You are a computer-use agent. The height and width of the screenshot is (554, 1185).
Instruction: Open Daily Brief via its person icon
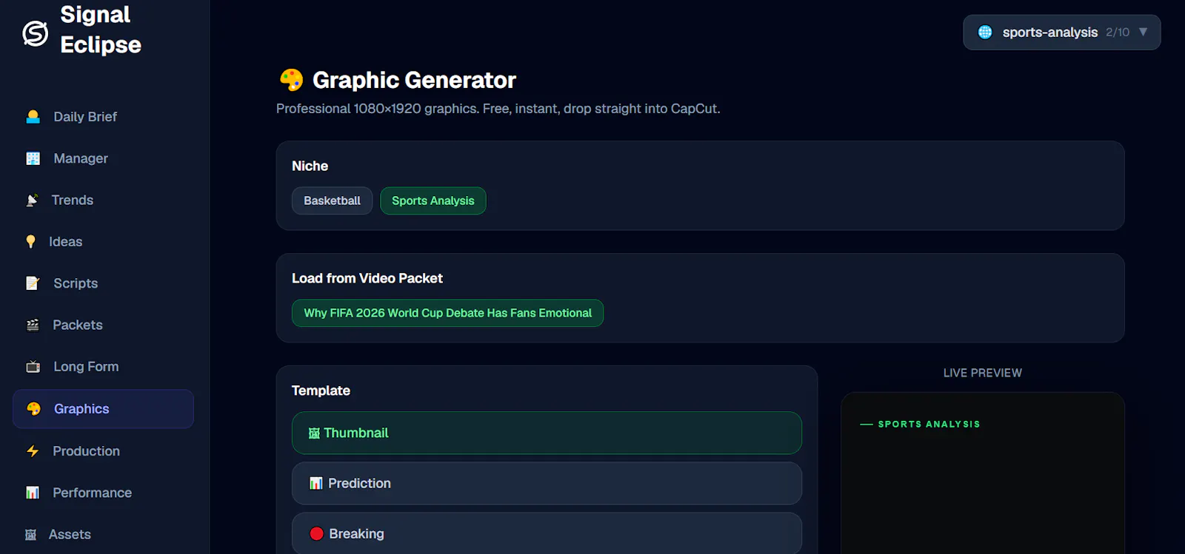pos(33,117)
